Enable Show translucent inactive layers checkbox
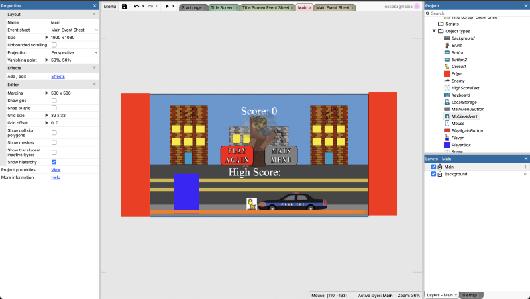 click(54, 152)
